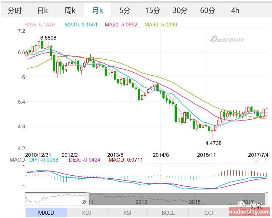This screenshot has width=272, height=218.
Task: Select the MACD indicator button
Action: (x=46, y=212)
